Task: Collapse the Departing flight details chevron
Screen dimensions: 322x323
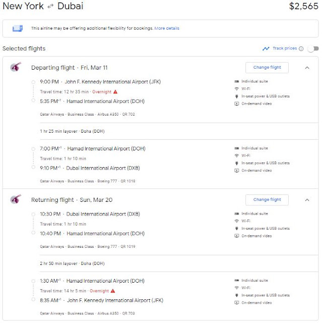Action: tap(307, 68)
